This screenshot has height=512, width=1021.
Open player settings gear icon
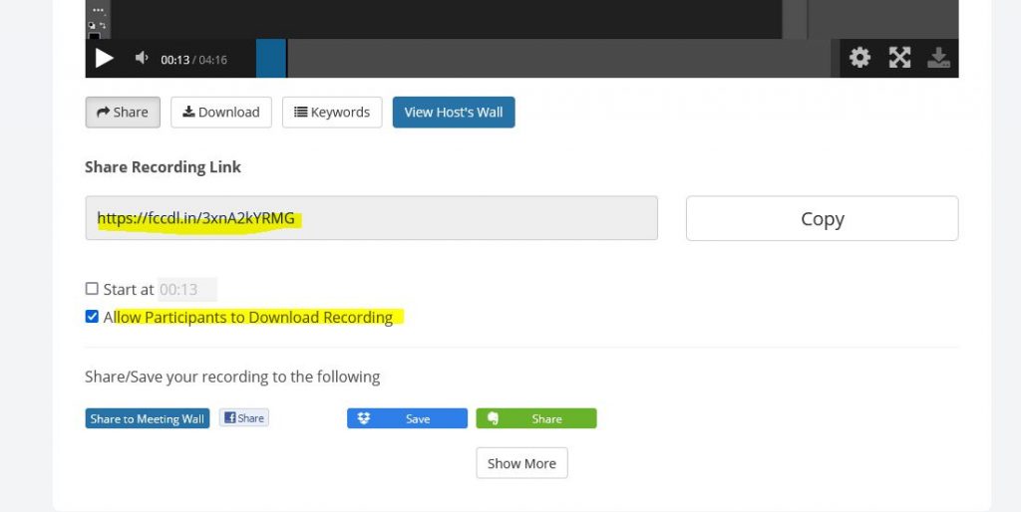(x=859, y=58)
